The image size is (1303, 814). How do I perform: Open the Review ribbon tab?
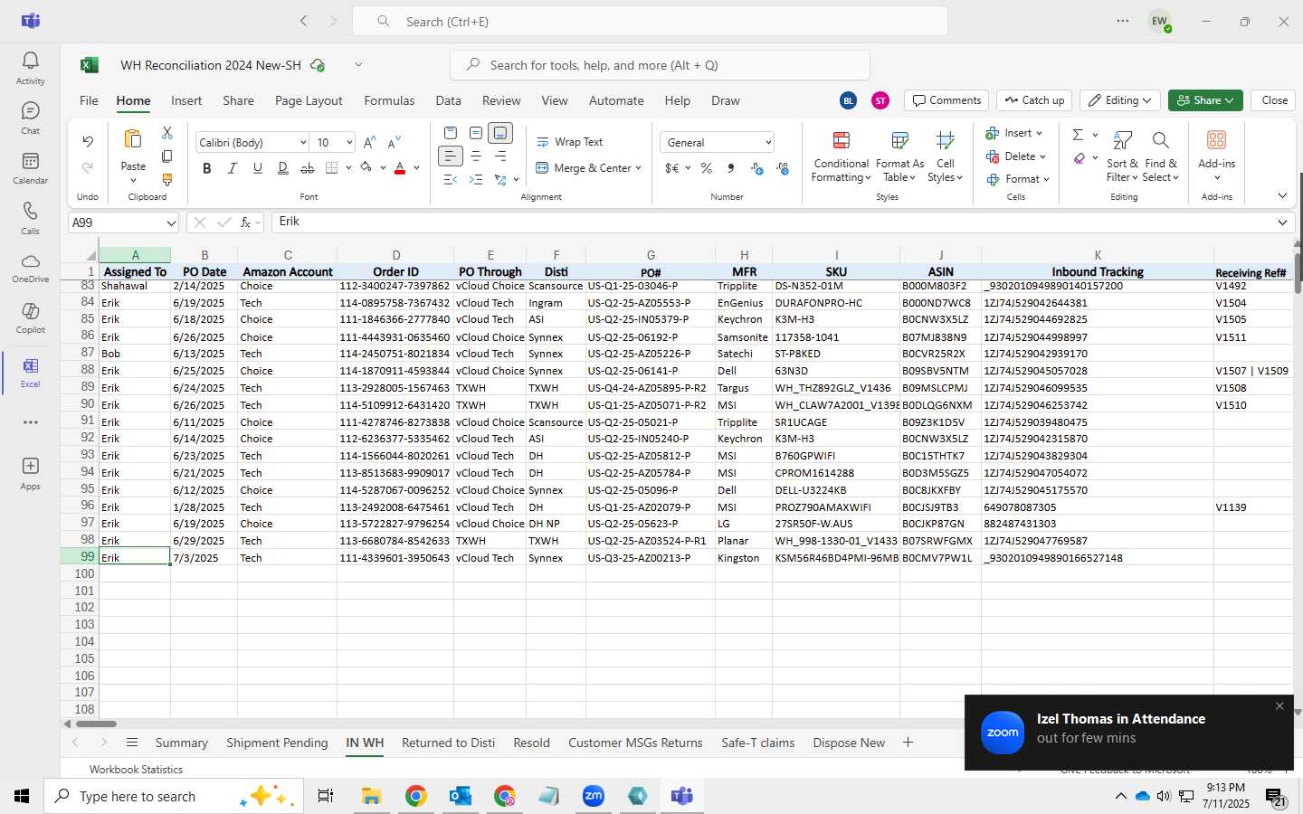501,100
